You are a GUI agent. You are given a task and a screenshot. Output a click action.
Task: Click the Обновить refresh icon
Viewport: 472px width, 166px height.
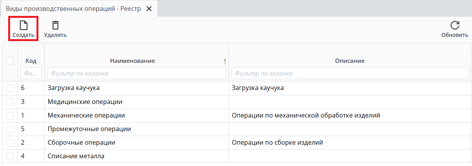455,26
